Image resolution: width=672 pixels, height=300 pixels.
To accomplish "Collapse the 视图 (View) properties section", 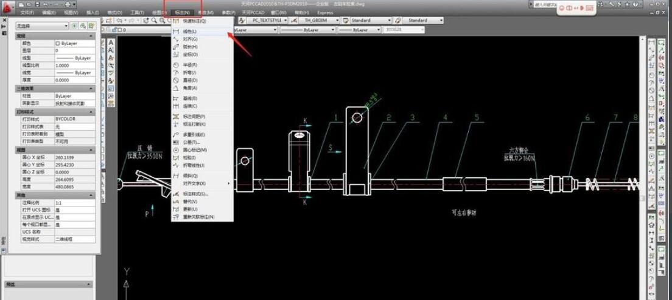I will pyautogui.click(x=91, y=149).
